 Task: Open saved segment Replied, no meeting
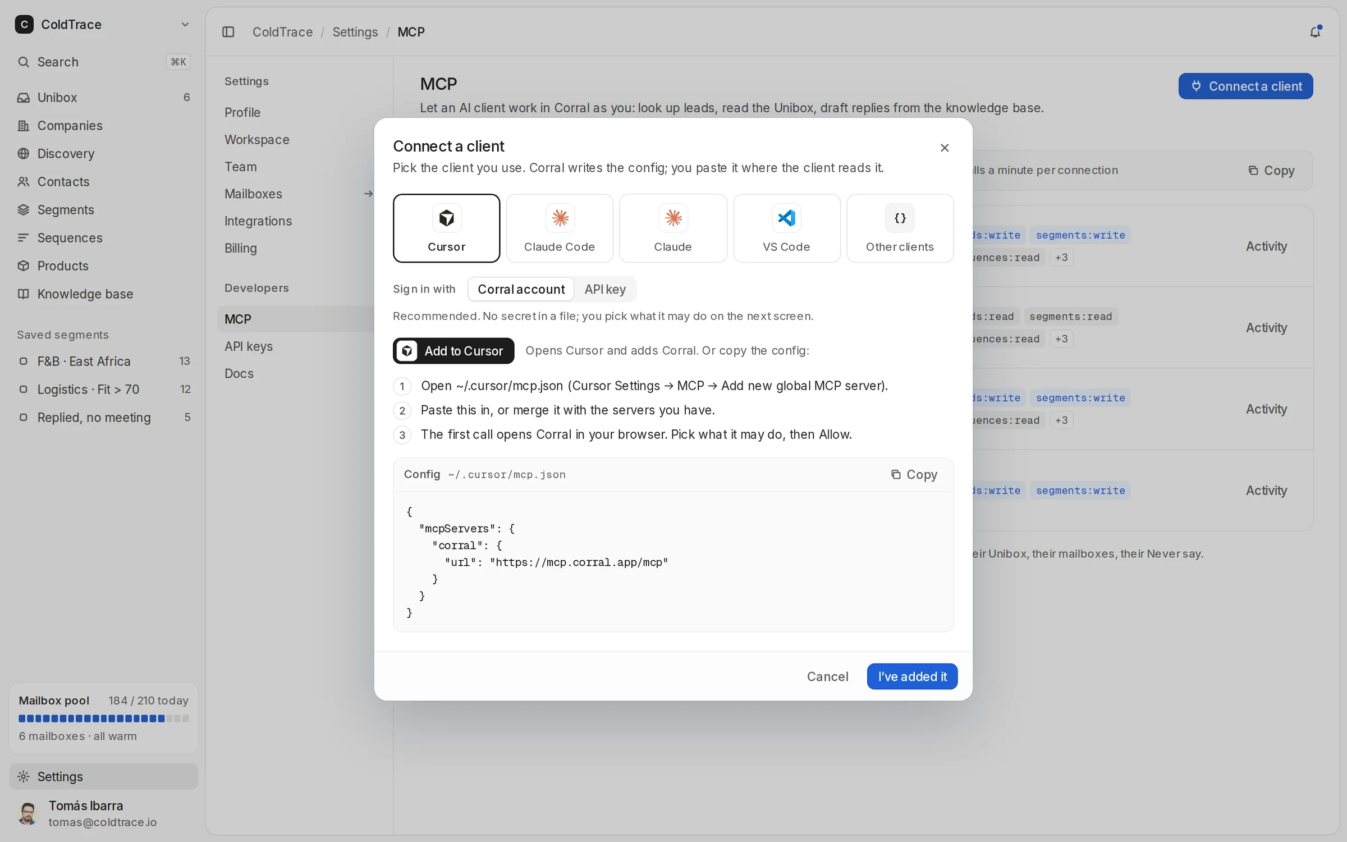pyautogui.click(x=104, y=417)
